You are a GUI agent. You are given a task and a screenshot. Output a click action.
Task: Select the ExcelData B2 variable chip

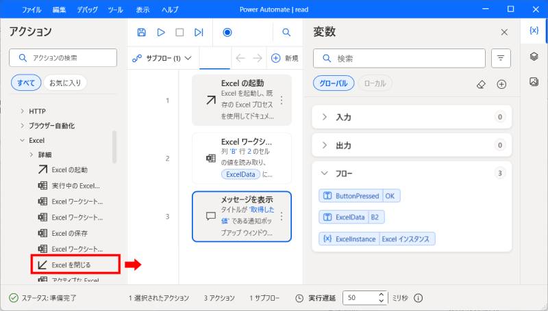point(351,217)
